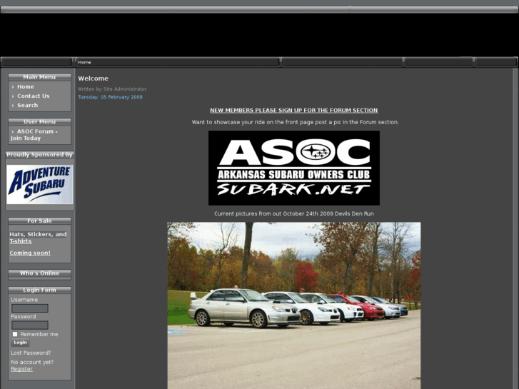The image size is (519, 389).
Task: Click the Register link
Action: point(21,369)
